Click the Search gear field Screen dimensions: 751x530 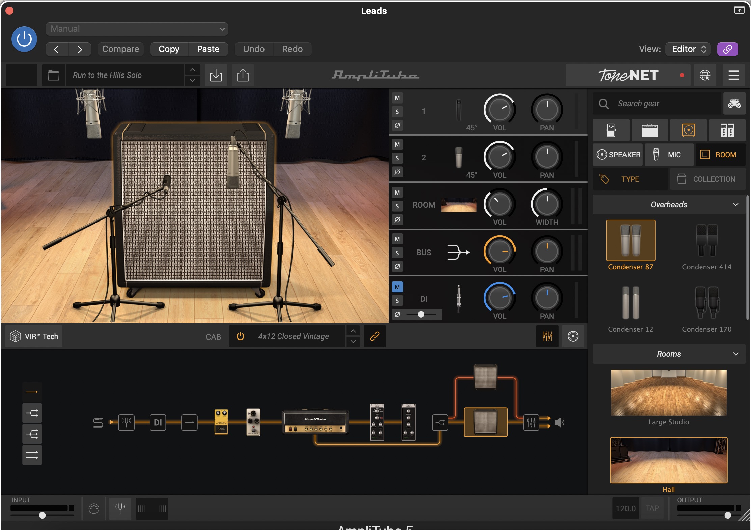click(657, 104)
